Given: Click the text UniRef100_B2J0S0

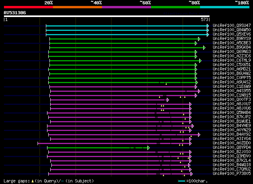Looking at the screenshot, I should pyautogui.click(x=232, y=152).
